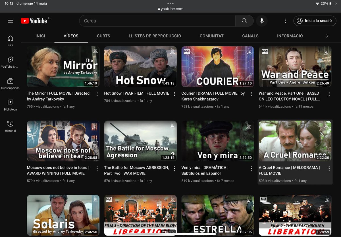Open title link The Mirror | FULL MOVIE

coord(58,96)
